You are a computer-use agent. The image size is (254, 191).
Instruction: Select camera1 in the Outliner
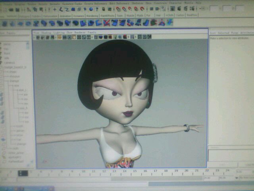[9, 63]
